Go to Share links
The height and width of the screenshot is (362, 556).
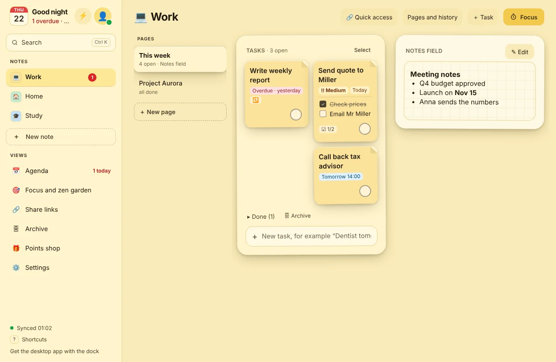tap(61, 210)
